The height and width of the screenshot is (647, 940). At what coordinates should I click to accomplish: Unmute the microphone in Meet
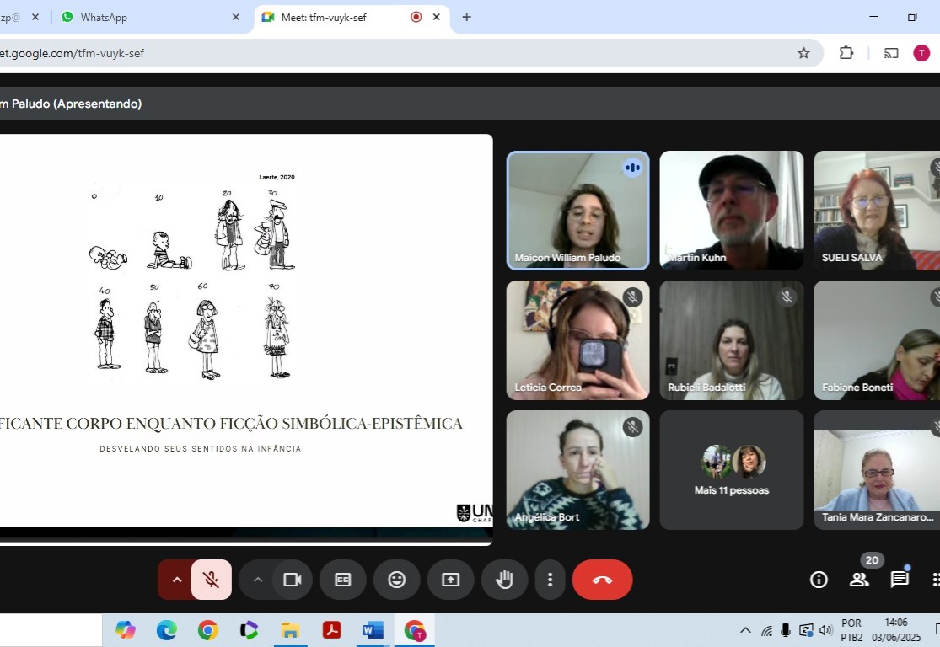(x=212, y=580)
